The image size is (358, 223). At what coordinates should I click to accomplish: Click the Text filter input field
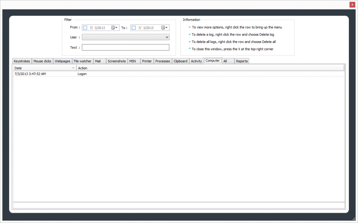point(125,47)
